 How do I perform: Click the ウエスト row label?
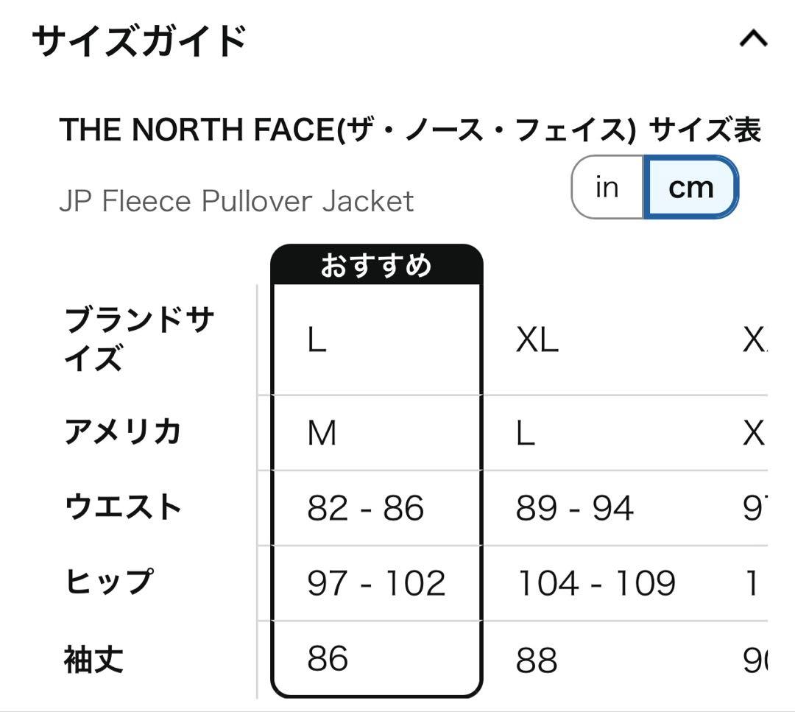[x=123, y=507]
